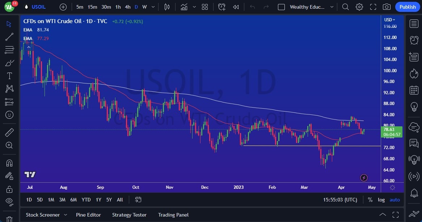Toggle log scale on price axis
The image size is (422, 222).
click(x=381, y=200)
